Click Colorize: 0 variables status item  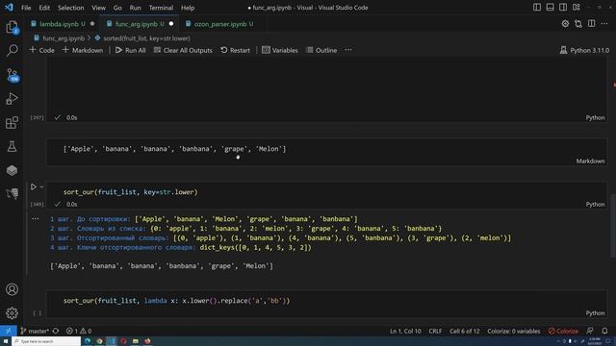(513, 331)
